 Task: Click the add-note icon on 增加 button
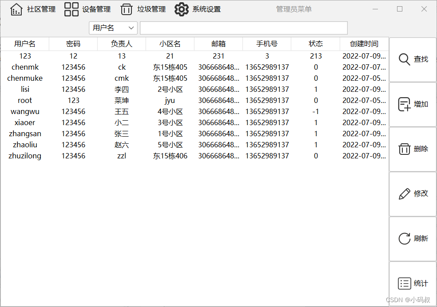[404, 104]
